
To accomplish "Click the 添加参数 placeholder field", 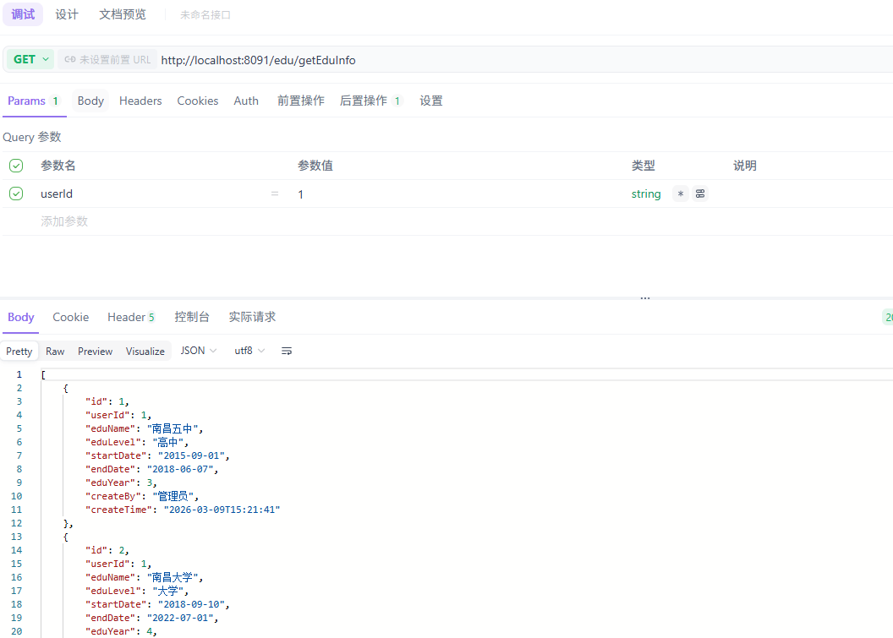I will click(x=64, y=221).
